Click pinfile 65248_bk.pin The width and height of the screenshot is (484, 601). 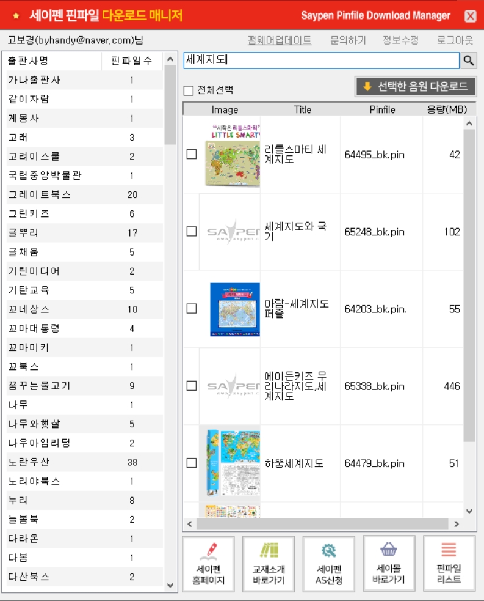pos(374,232)
